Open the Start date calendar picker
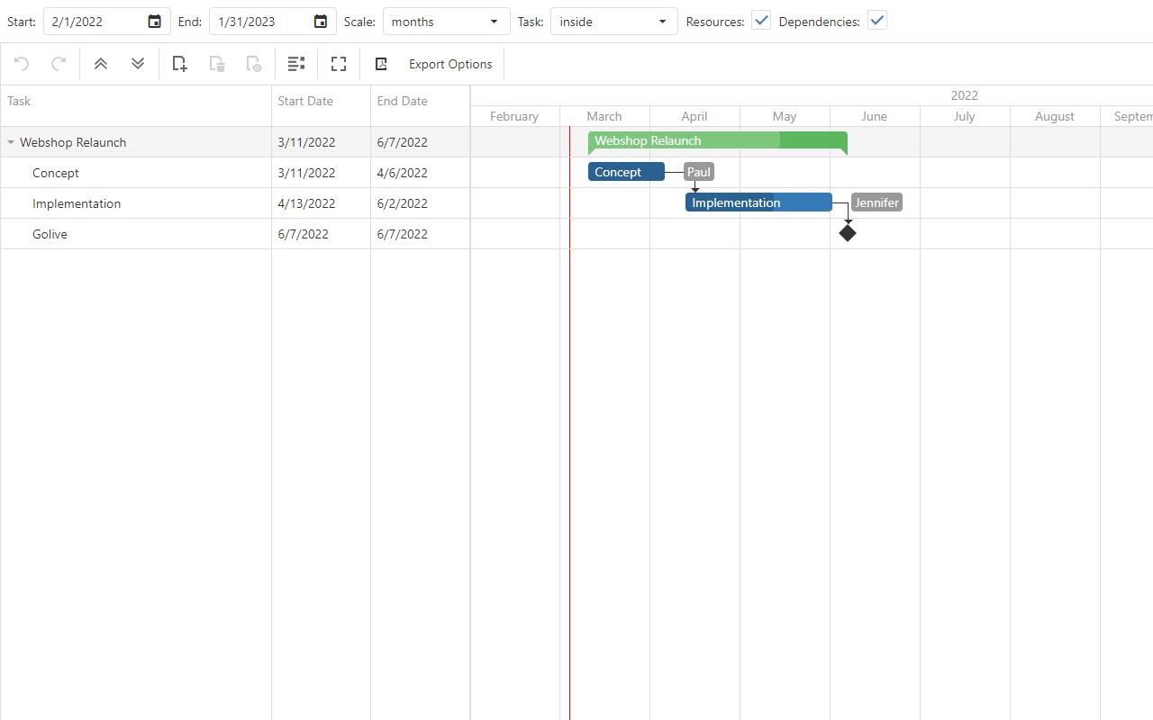 point(153,21)
